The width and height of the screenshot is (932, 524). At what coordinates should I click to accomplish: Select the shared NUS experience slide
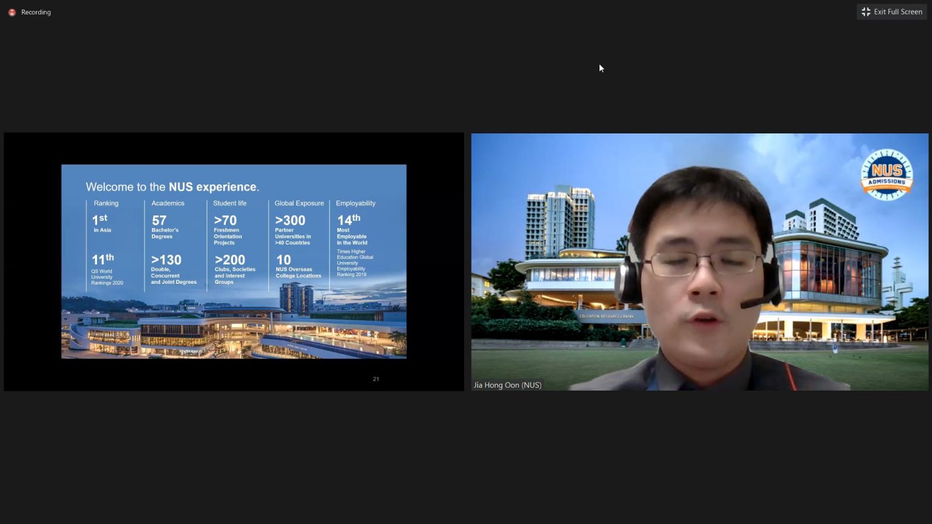click(234, 261)
